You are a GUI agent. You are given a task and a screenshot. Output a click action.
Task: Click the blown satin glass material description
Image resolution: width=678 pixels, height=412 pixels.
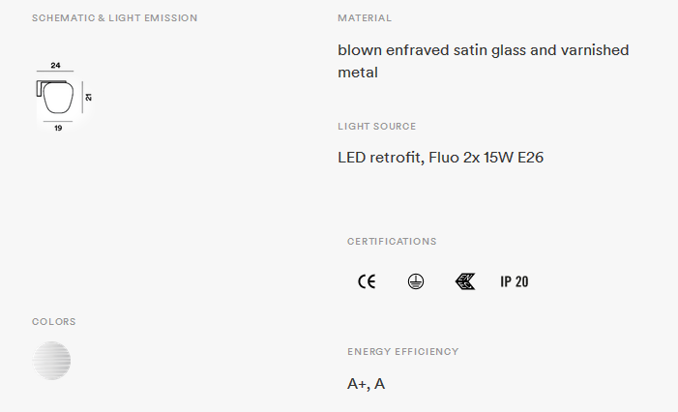click(x=483, y=61)
